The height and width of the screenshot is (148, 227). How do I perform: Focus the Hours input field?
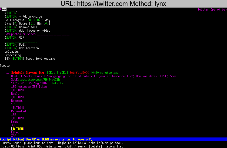32,23
